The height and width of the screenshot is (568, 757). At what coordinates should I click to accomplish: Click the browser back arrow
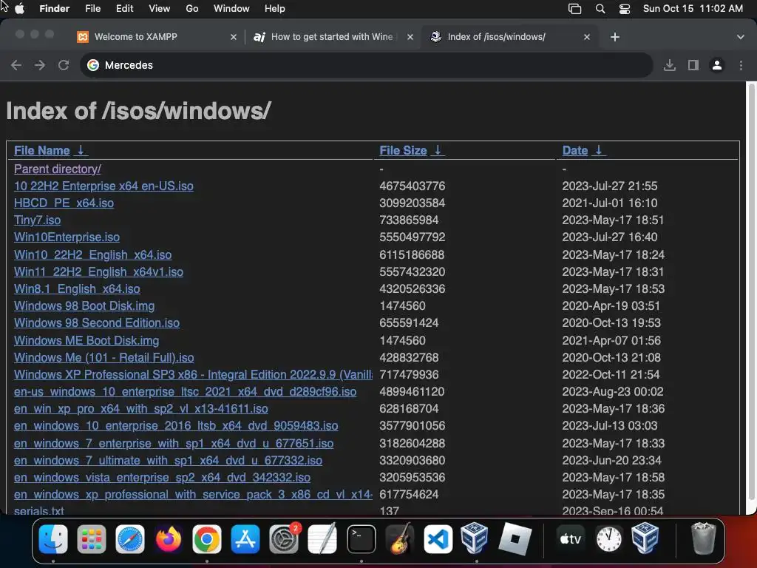(16, 65)
